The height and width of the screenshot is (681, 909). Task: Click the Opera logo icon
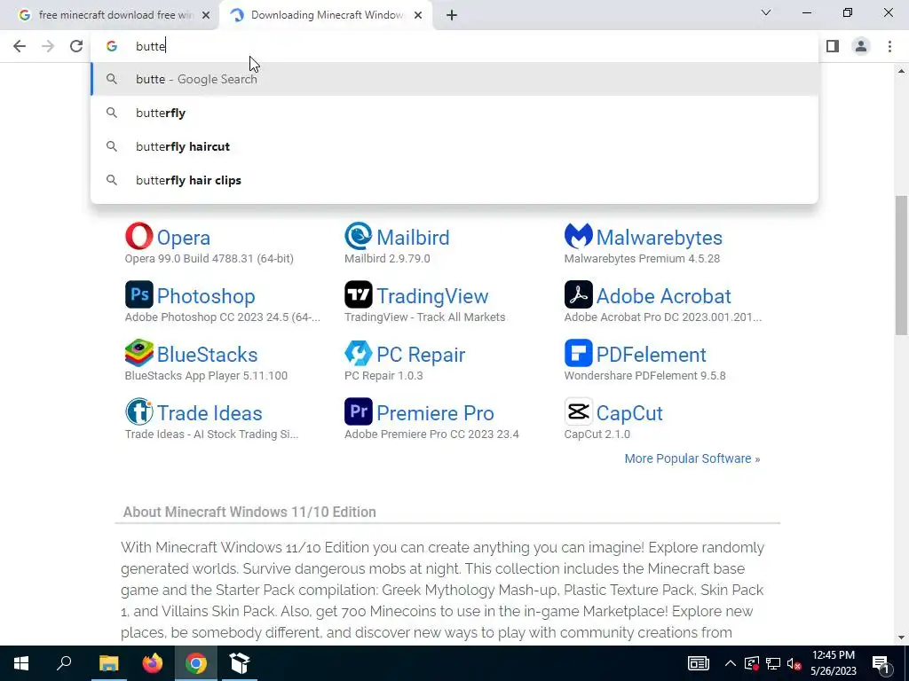(139, 236)
